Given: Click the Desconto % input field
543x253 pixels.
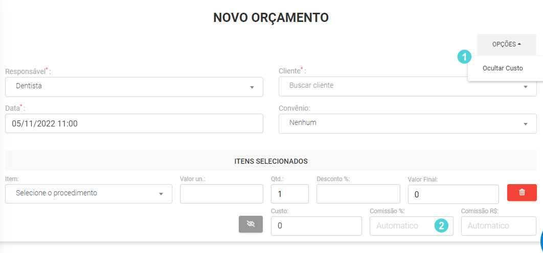Looking at the screenshot, I should coord(358,193).
